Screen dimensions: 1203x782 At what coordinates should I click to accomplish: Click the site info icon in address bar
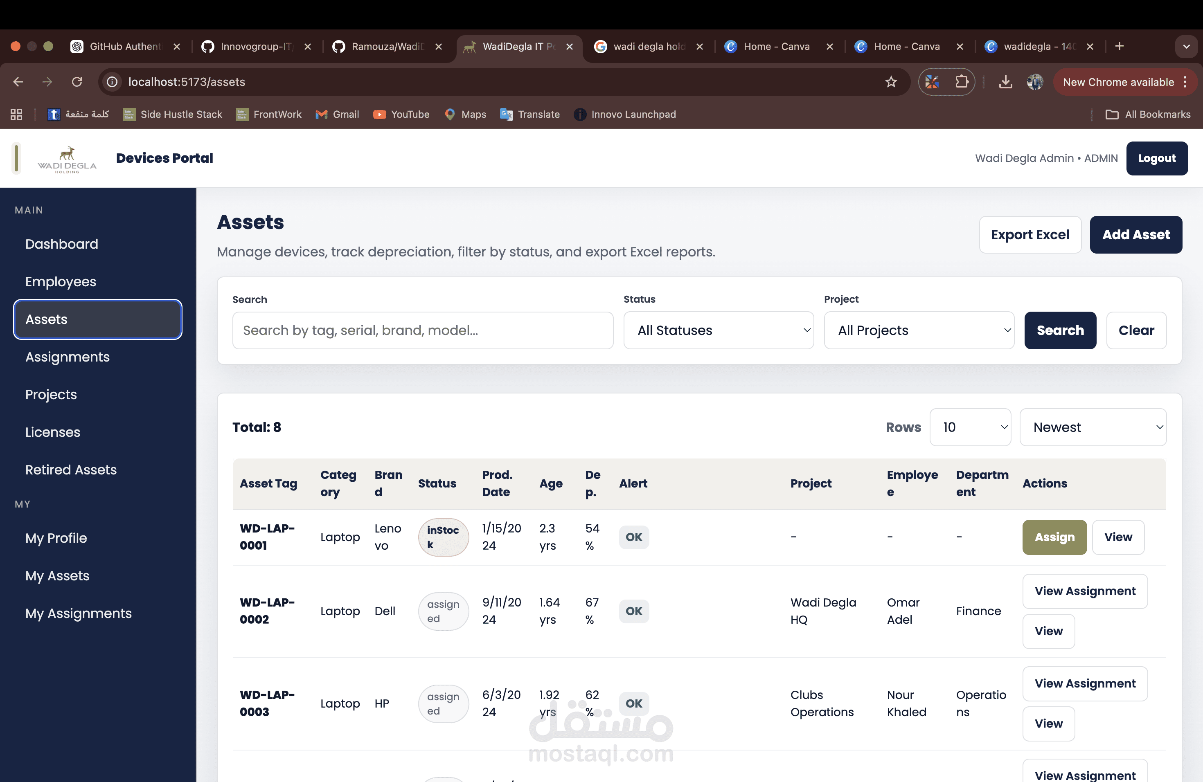pyautogui.click(x=112, y=82)
